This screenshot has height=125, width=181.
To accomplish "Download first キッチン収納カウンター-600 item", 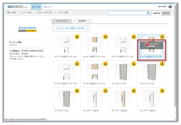I will tap(77, 37).
